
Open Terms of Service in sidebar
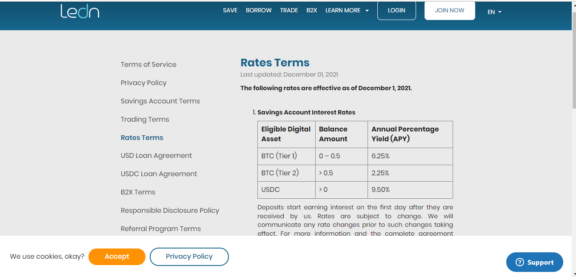(148, 65)
